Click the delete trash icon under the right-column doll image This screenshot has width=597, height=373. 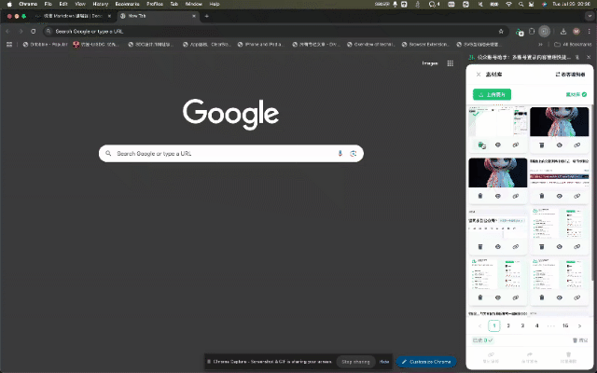[x=541, y=145]
